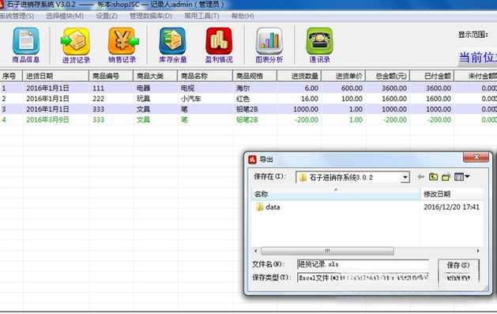Create a new folder in export dialog
The width and height of the screenshot is (497, 314).
[446, 176]
